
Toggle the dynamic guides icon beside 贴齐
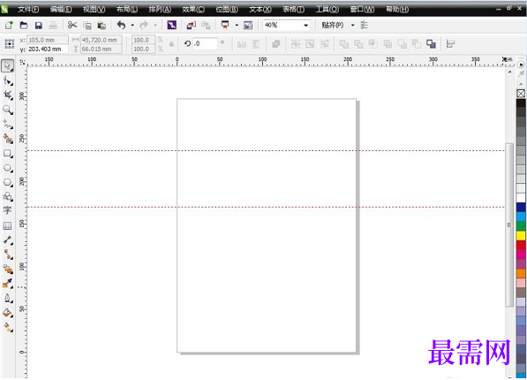(x=365, y=25)
